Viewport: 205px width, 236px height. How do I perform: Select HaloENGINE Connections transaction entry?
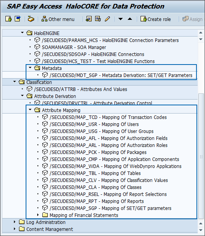click(93, 54)
